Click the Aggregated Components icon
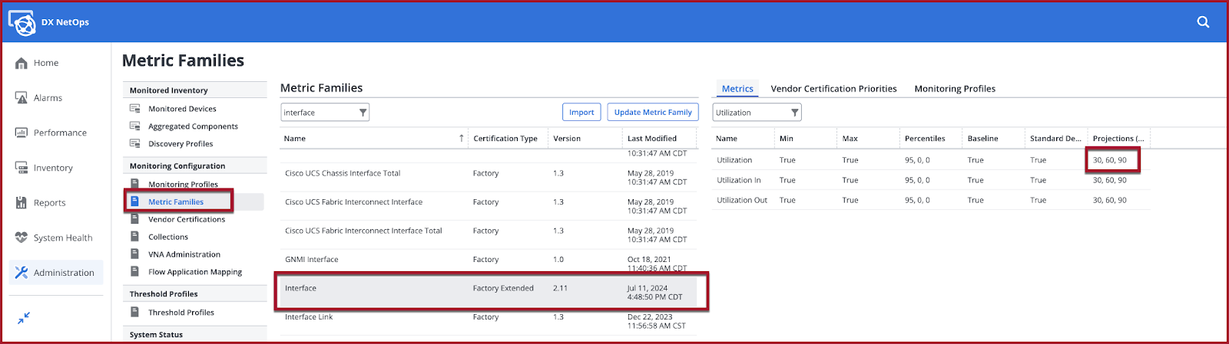This screenshot has height=344, width=1229. [x=135, y=126]
